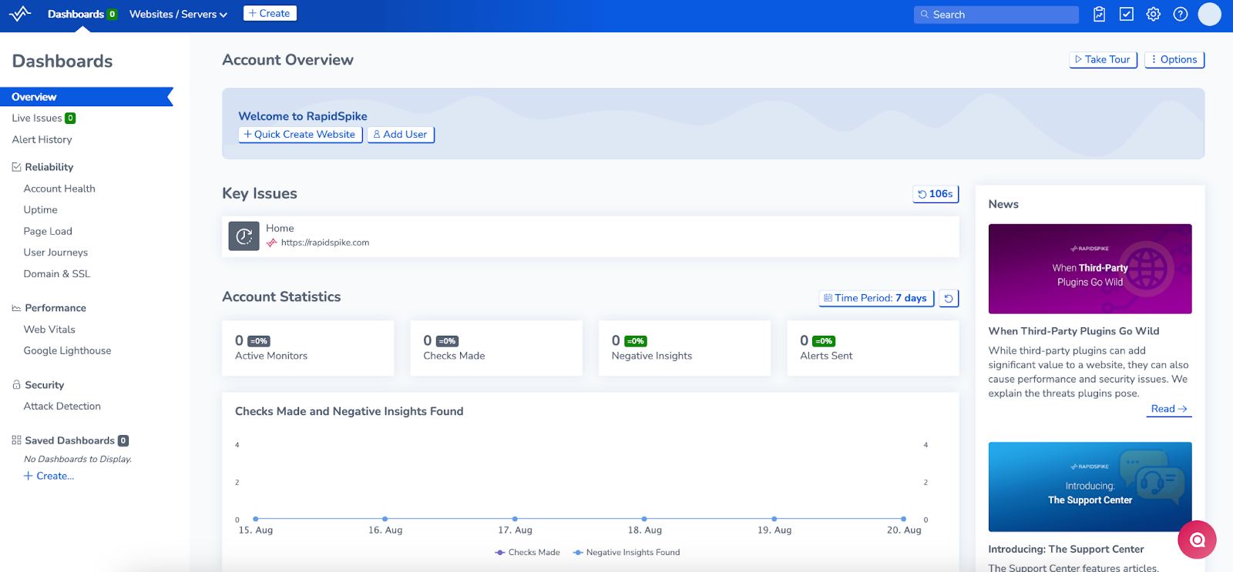Click Read link for plugins article
This screenshot has height=572, width=1233.
point(1169,409)
